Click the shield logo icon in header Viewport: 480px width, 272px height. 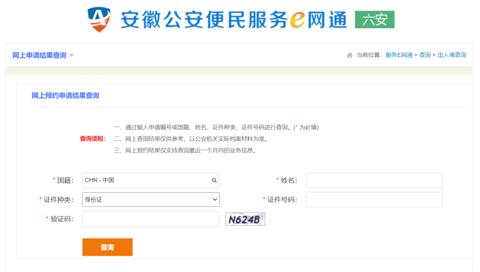(98, 20)
